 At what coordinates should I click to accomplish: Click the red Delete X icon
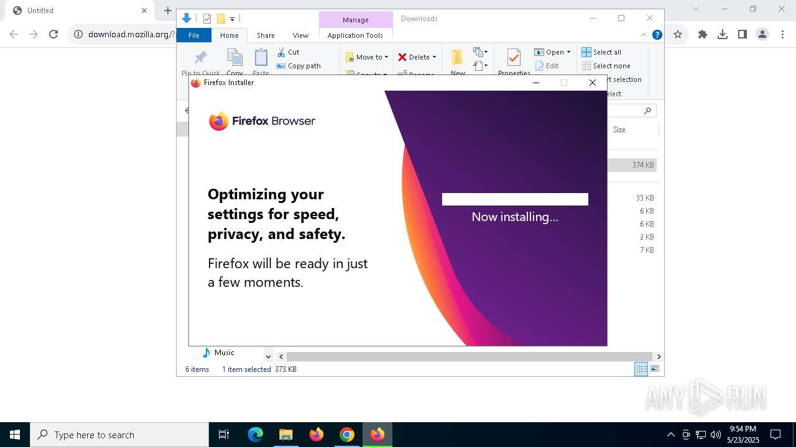[x=402, y=57]
